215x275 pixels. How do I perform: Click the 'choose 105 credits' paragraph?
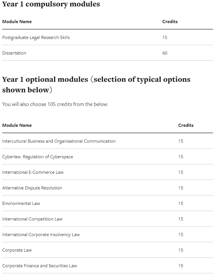coord(55,104)
